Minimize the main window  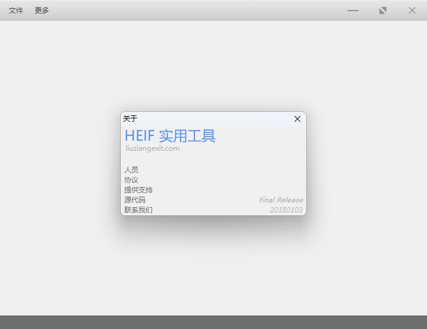point(353,11)
